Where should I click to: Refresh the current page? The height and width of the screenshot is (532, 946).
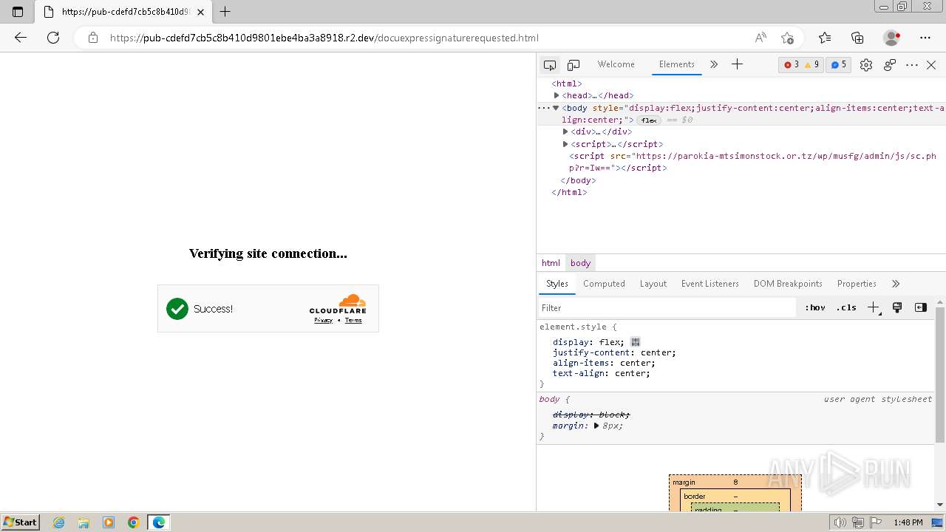click(x=53, y=38)
